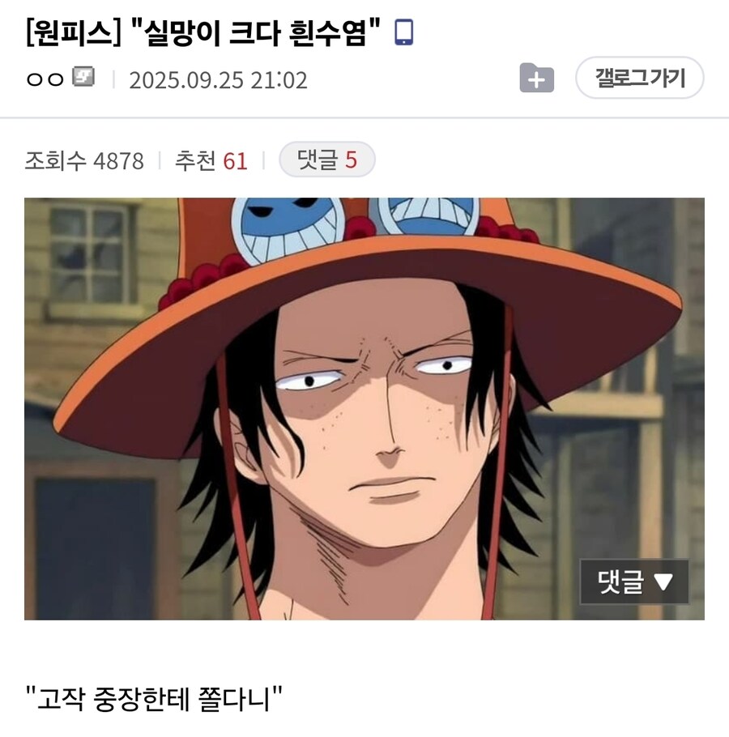Screen dimensions: 729x737
Task: Click the post date 2025.09.25 21:02
Action: coord(218,80)
